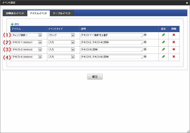The height and width of the screenshot is (133, 190).
Task: Expand description with plus button in first row
Action: point(145,34)
